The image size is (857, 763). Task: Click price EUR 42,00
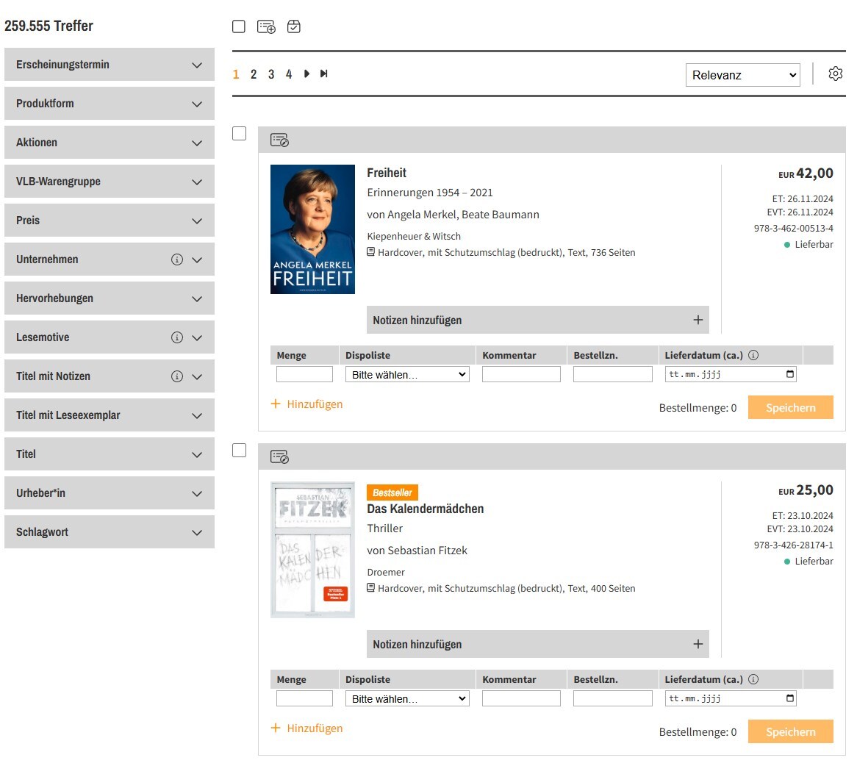(806, 173)
